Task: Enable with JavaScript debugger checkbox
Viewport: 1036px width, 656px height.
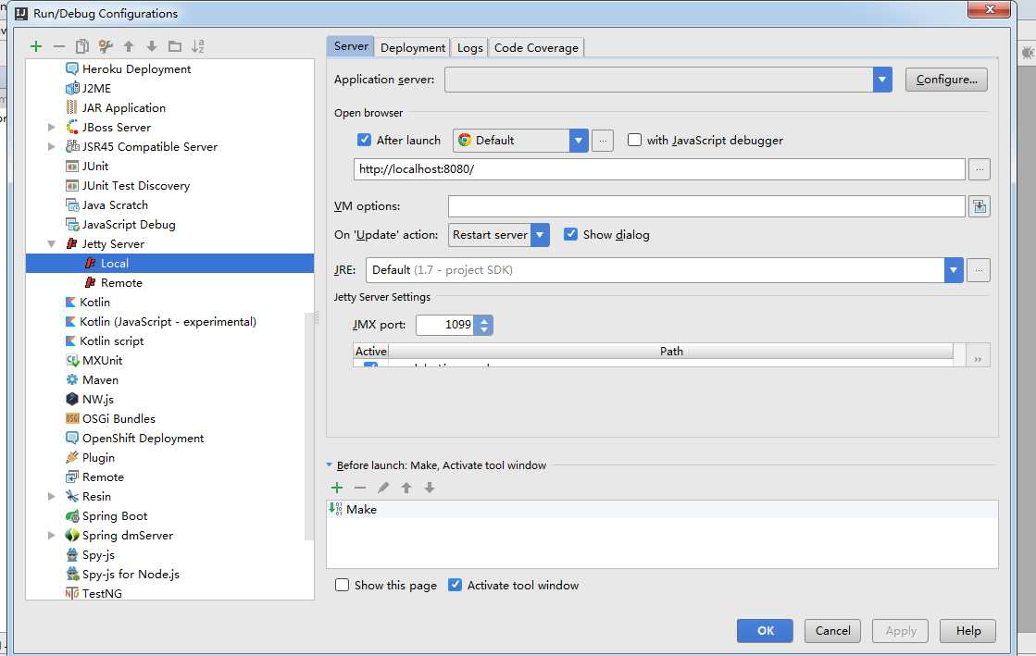Action: (634, 140)
